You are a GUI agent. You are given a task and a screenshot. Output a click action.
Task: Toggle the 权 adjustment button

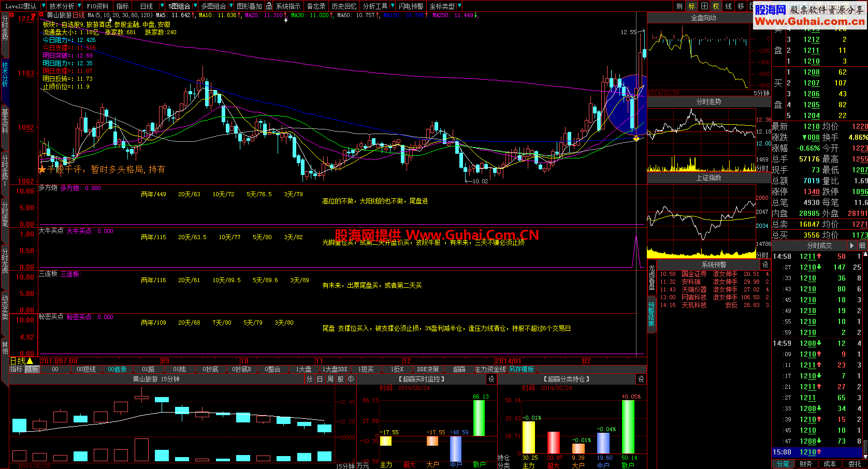[716, 6]
